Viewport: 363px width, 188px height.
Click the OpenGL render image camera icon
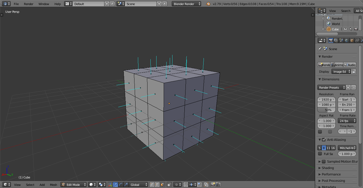click(213, 185)
